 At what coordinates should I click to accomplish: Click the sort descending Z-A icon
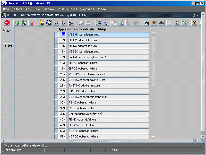tap(64, 23)
